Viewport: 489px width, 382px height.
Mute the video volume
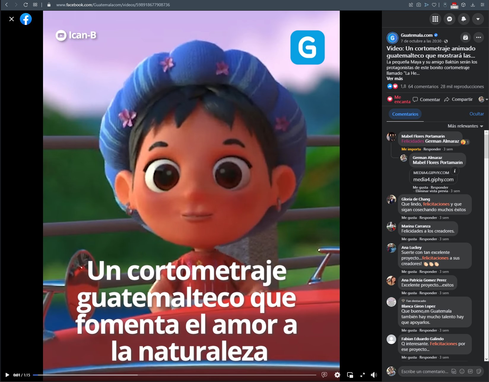374,375
